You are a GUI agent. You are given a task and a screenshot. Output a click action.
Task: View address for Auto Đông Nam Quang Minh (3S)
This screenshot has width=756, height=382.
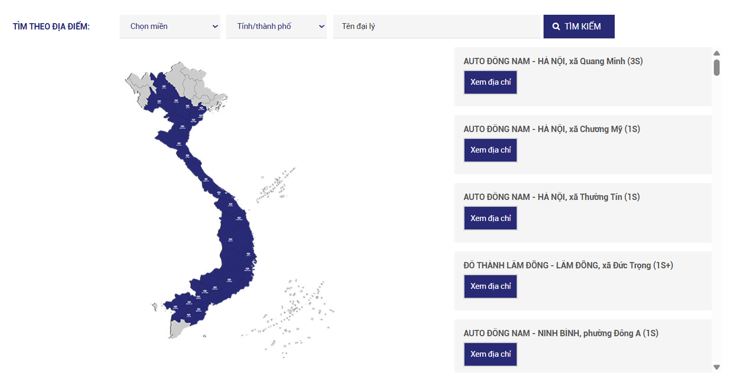[490, 83]
